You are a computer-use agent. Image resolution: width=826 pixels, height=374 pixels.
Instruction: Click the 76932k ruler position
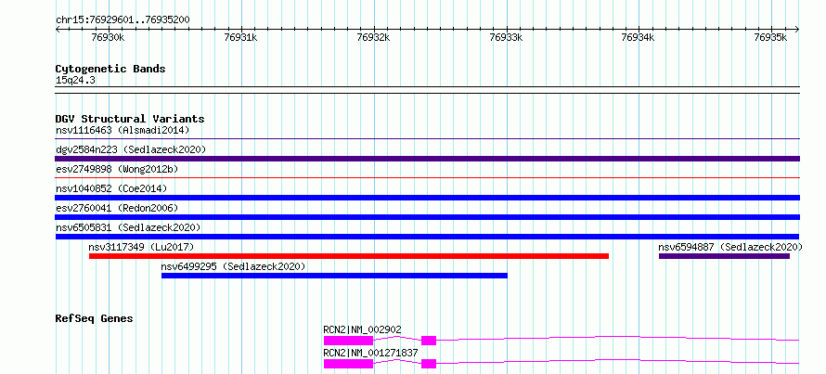(x=373, y=37)
